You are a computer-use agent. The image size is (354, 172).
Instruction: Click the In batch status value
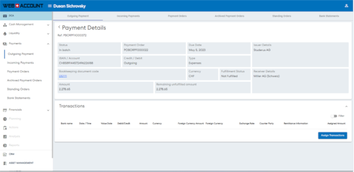point(65,50)
